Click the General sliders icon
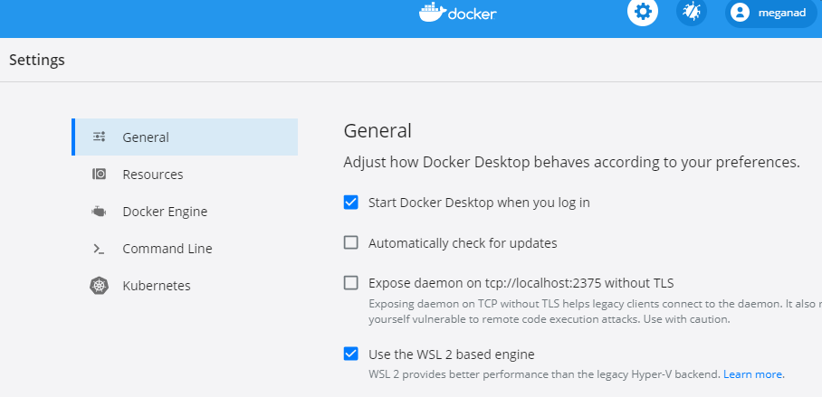 click(99, 137)
